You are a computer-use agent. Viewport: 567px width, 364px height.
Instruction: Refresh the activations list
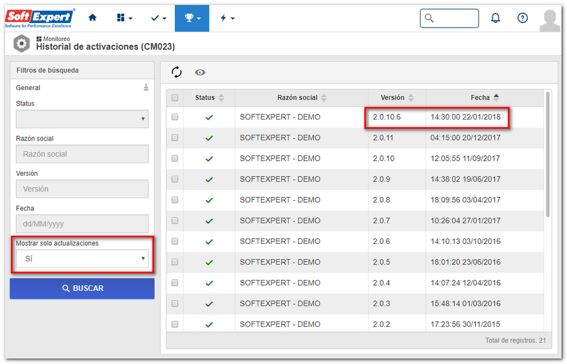click(176, 72)
